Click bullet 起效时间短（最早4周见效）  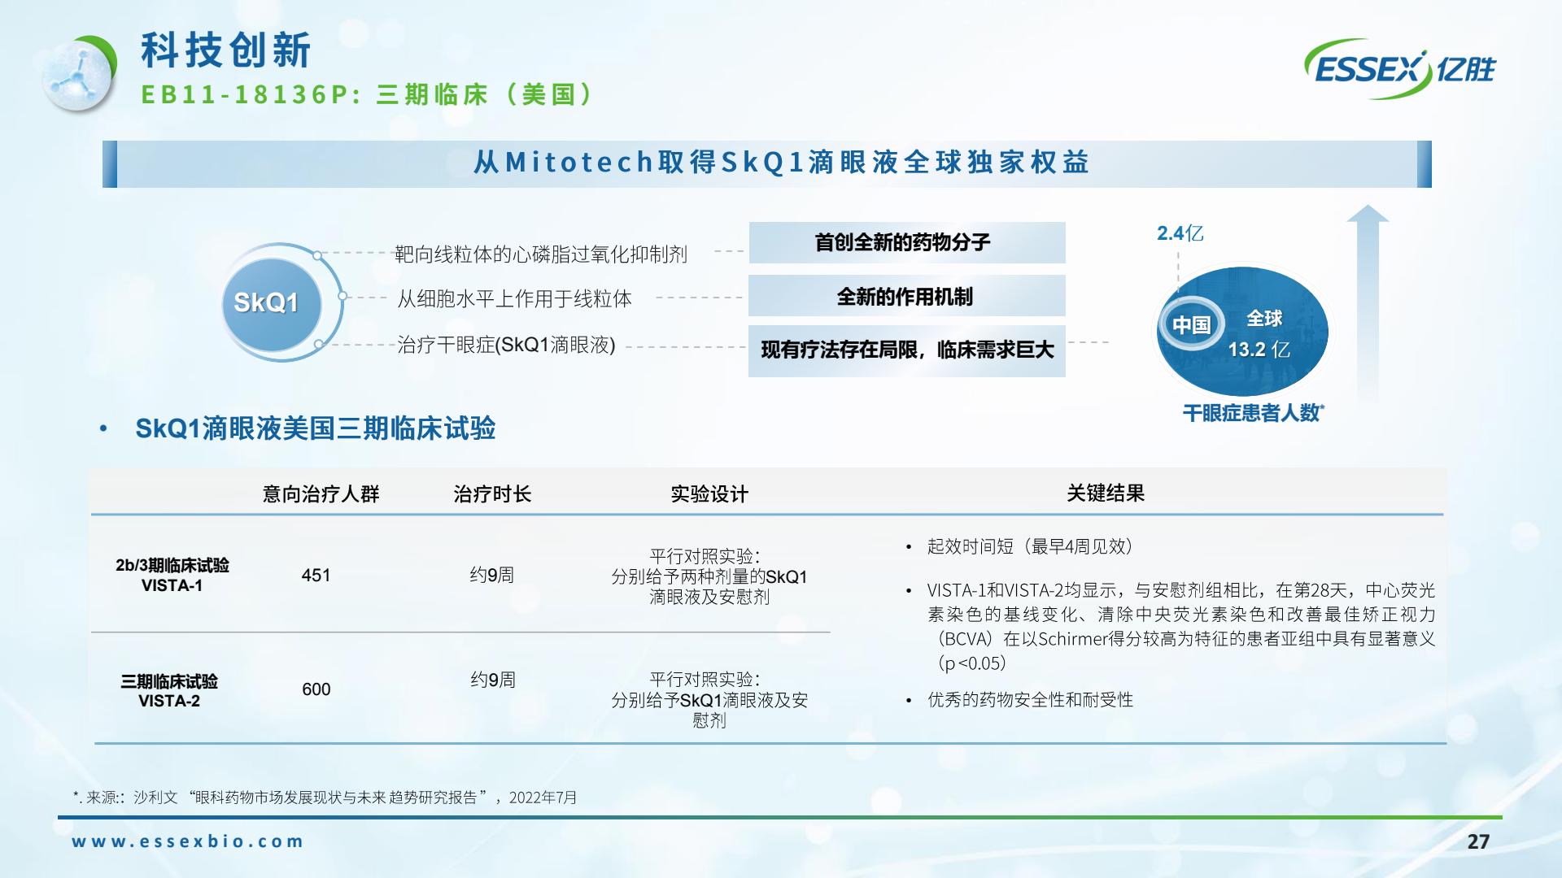click(1030, 546)
